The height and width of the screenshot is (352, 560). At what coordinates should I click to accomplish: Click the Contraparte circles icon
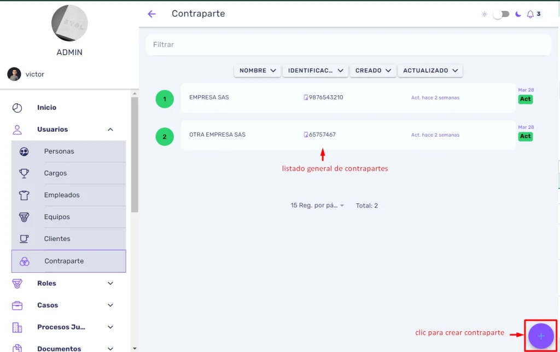point(24,261)
